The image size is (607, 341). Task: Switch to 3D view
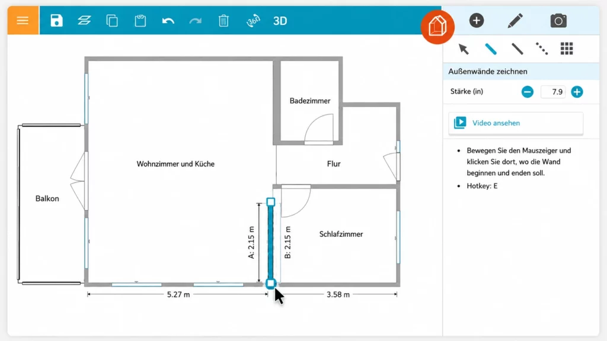(280, 21)
